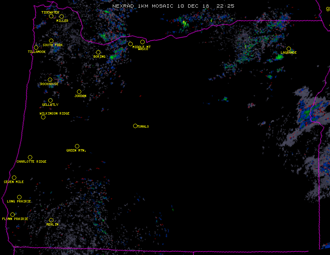The width and height of the screenshot is (330, 255).
Task: Select the Miller station circle marker
Action: (x=61, y=16)
